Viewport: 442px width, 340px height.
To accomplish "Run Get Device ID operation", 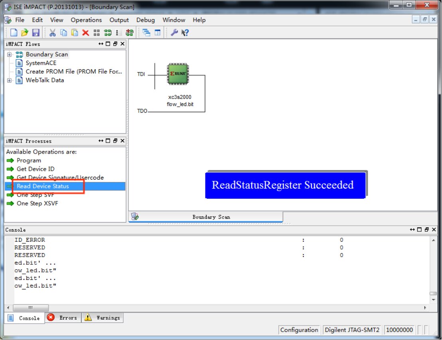I will (36, 169).
